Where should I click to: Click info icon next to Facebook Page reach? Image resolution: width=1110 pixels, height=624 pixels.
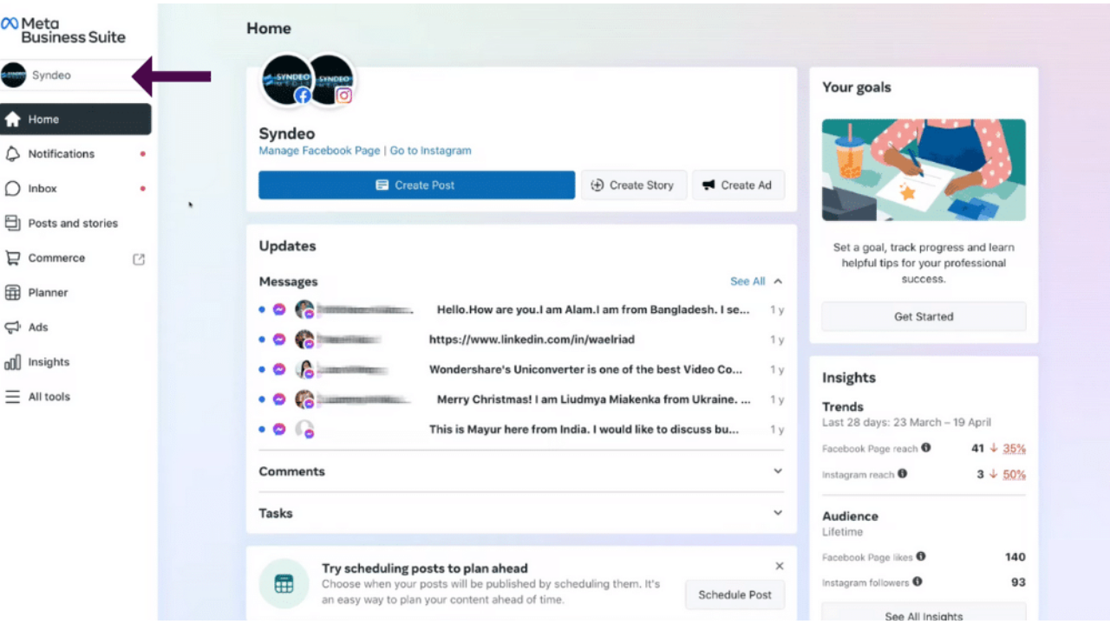tap(926, 448)
